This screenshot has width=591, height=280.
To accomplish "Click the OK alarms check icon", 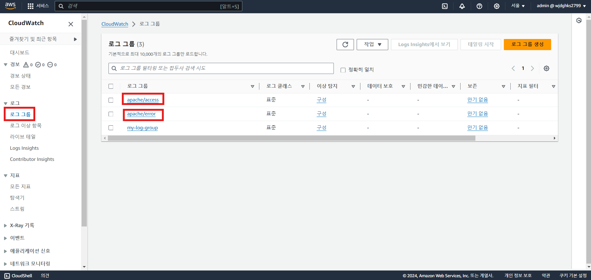I will coord(38,65).
